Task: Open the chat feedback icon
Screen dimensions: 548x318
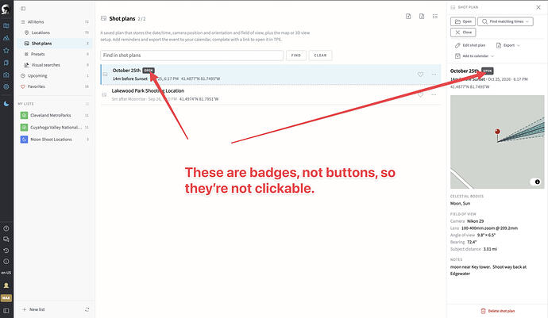Action: [6, 239]
